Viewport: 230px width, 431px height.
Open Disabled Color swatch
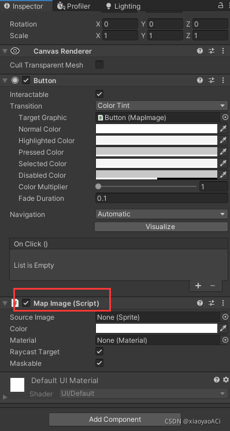(157, 175)
